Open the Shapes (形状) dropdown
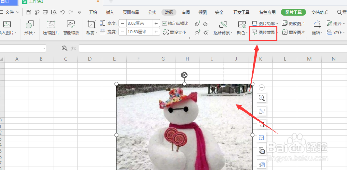Viewport: 347px width, 170px height. (x=30, y=33)
